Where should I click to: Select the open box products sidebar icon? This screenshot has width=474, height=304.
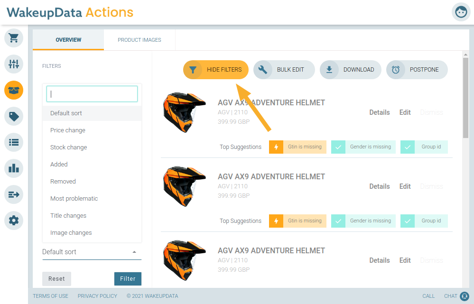[14, 90]
